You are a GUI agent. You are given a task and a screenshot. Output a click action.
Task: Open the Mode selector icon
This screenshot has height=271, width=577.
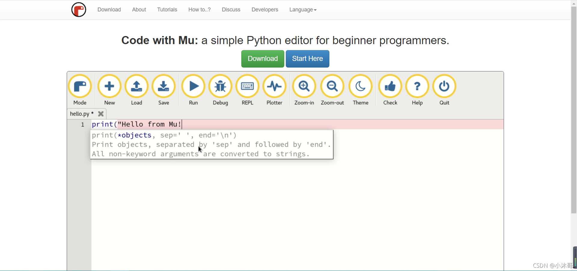point(80,86)
